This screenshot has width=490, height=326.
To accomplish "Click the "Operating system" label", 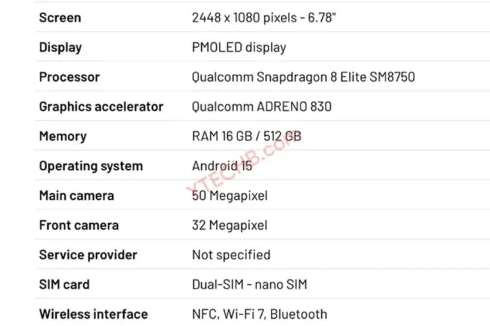I will click(91, 166).
